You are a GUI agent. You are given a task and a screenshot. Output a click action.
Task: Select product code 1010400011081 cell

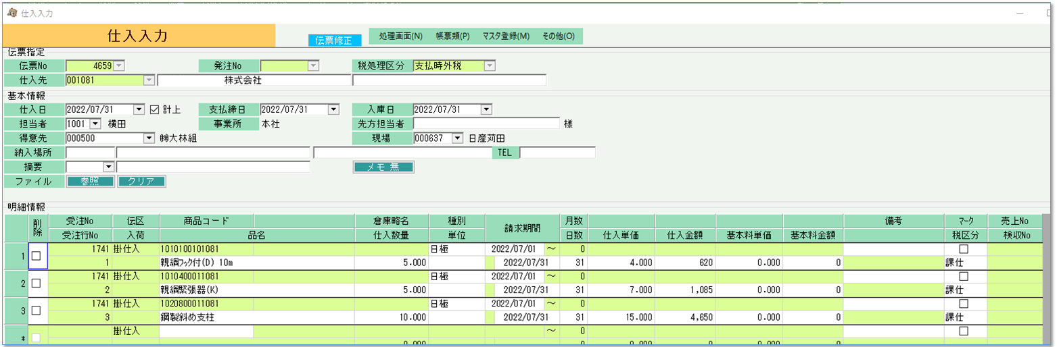206,277
